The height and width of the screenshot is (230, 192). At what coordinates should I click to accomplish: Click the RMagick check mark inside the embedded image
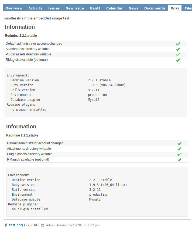[179, 160]
